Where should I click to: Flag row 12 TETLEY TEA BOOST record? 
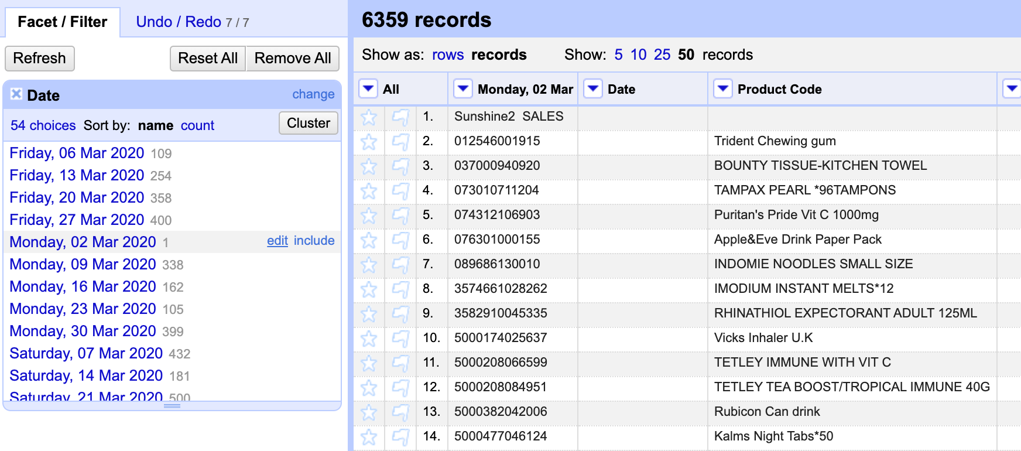click(400, 388)
